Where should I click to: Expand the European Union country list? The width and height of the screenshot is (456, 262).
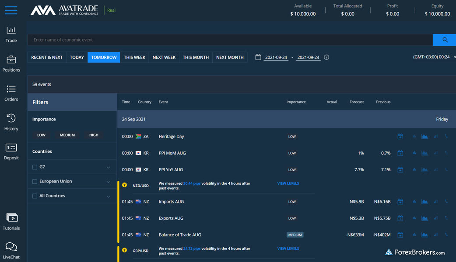pyautogui.click(x=108, y=182)
